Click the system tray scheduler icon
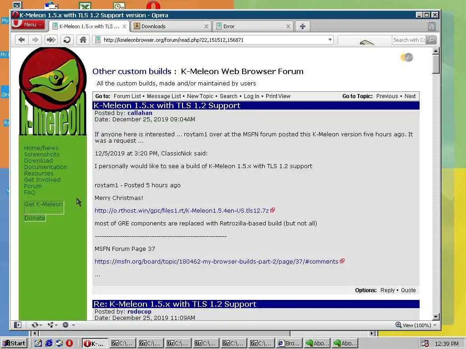 click(425, 344)
